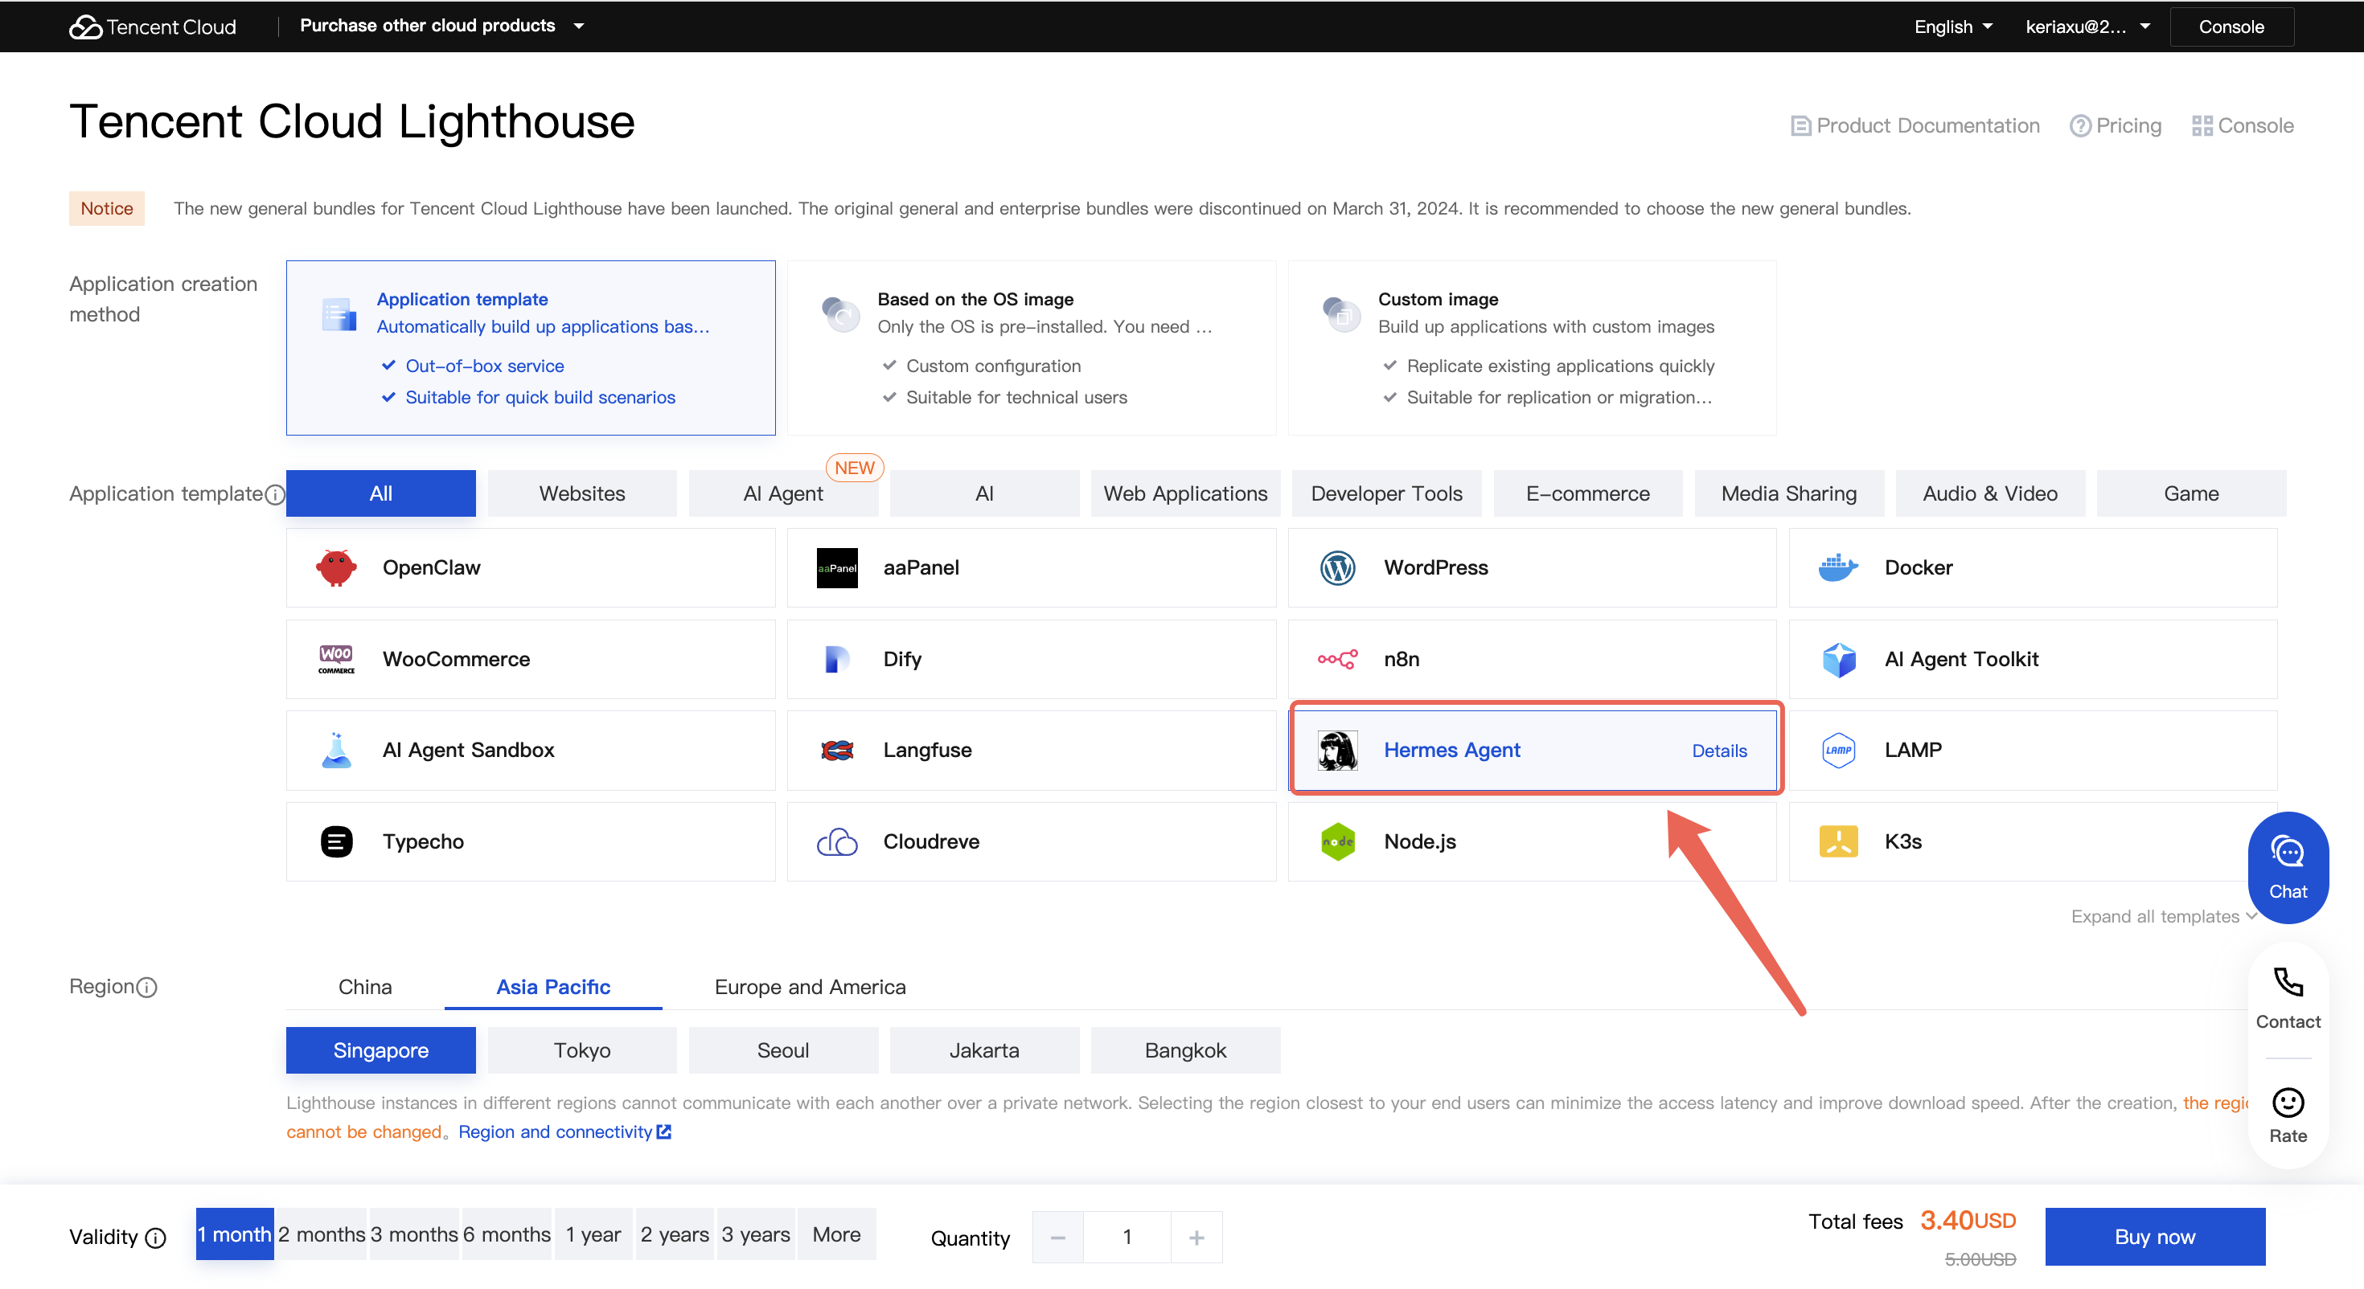This screenshot has width=2364, height=1289.
Task: Click the Buy now button
Action: 2154,1236
